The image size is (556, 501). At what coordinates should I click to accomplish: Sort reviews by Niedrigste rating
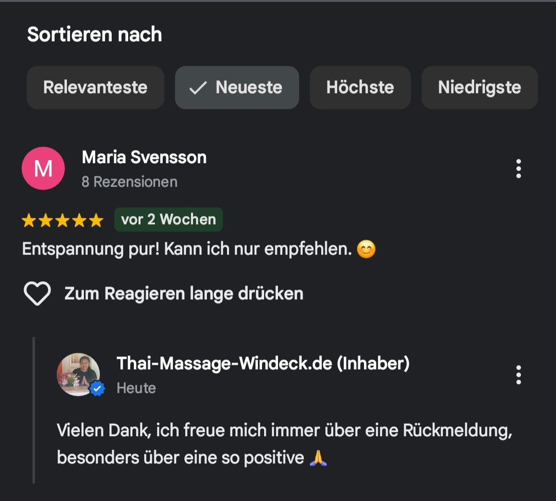pyautogui.click(x=480, y=87)
